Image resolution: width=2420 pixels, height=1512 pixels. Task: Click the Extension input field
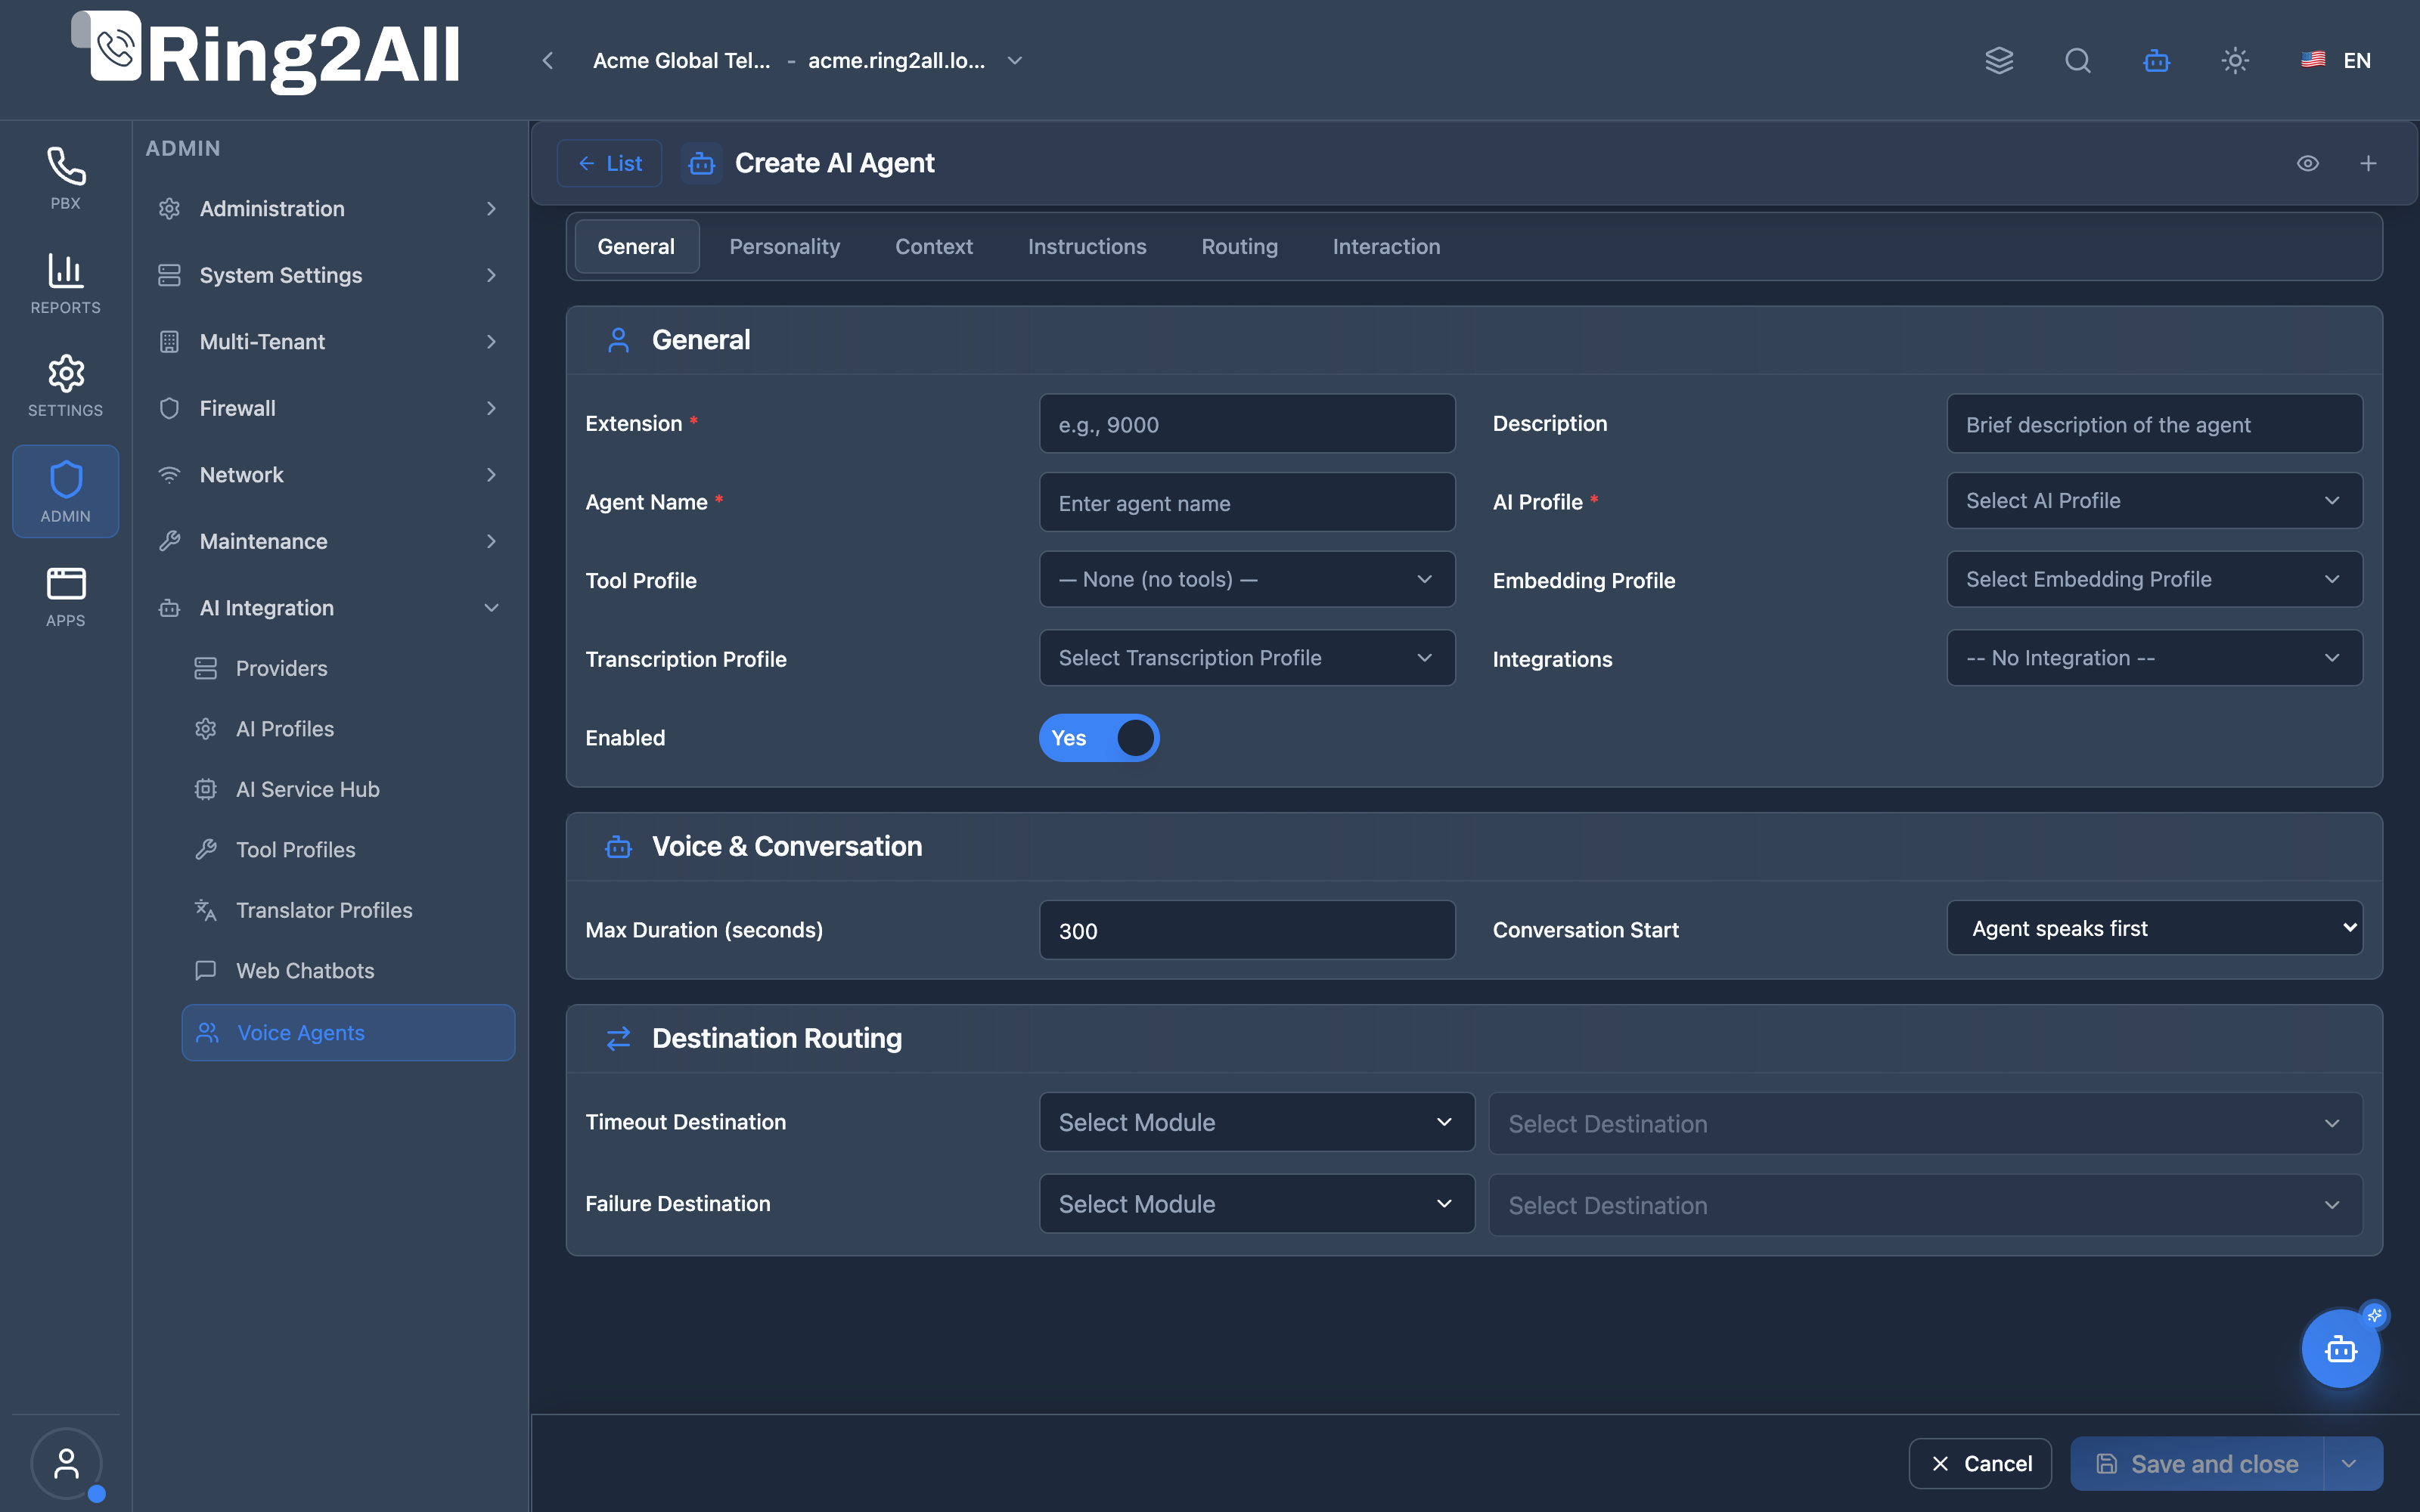coord(1247,424)
